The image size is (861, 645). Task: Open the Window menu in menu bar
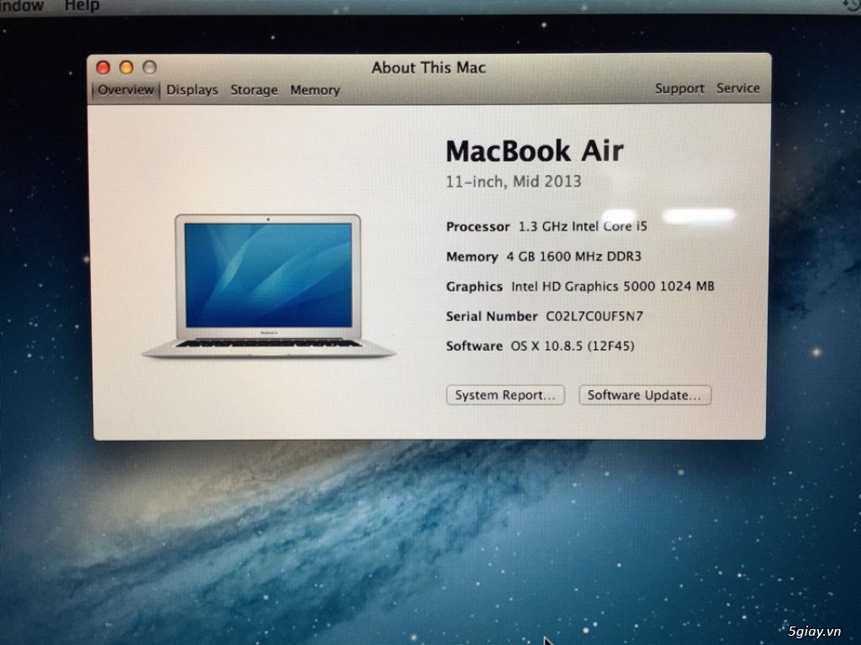point(21,6)
